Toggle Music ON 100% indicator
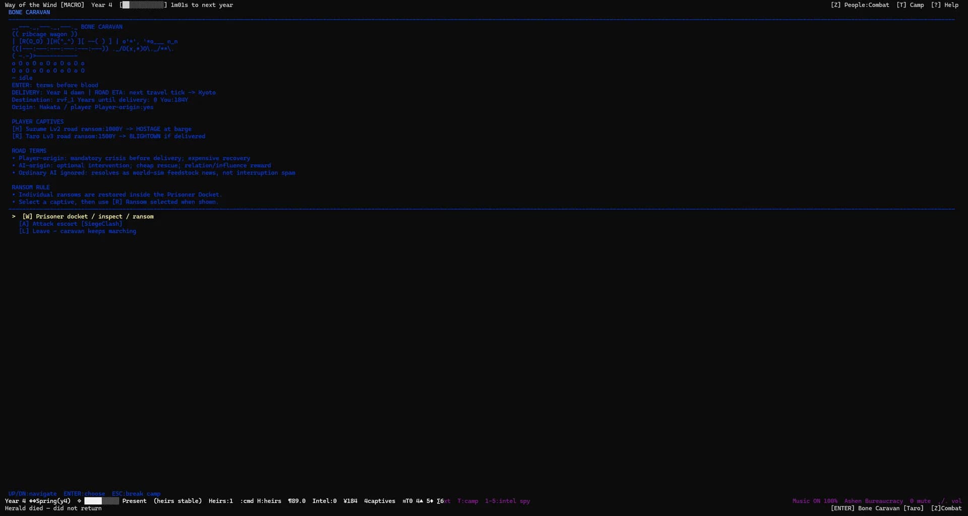The width and height of the screenshot is (968, 516). point(815,501)
